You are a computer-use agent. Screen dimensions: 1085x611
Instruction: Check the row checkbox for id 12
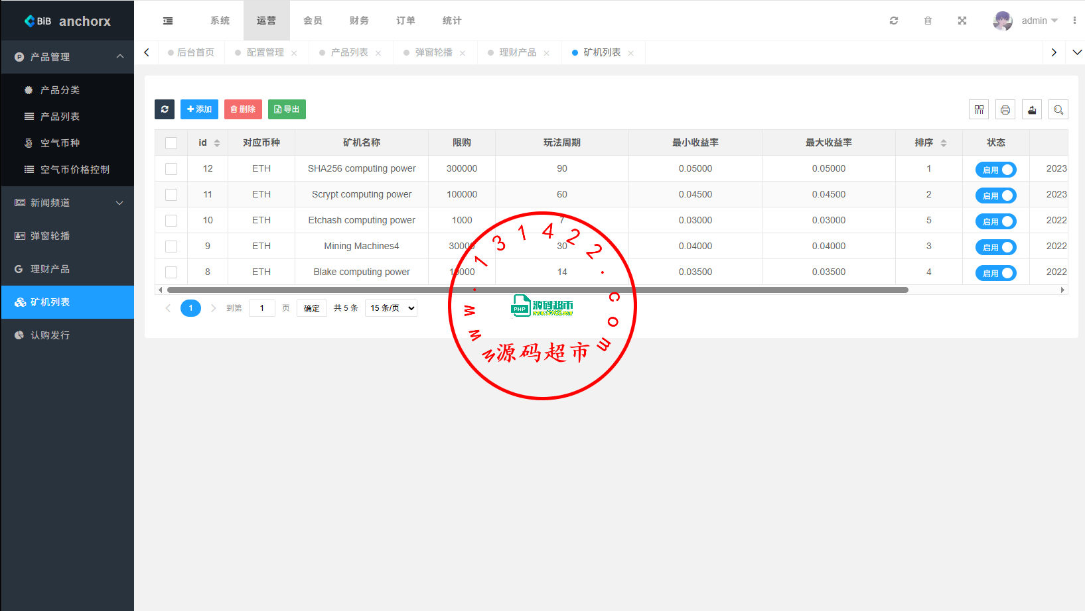coord(171,168)
